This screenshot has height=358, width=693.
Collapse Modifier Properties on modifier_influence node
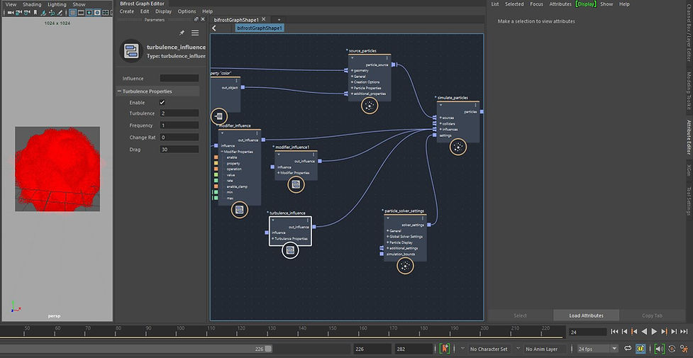[x=222, y=152]
